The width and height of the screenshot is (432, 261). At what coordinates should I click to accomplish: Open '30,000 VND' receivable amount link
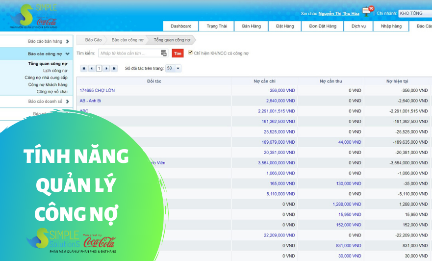pos(350,256)
